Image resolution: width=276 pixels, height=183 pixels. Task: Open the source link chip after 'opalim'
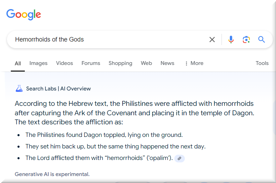(180, 158)
